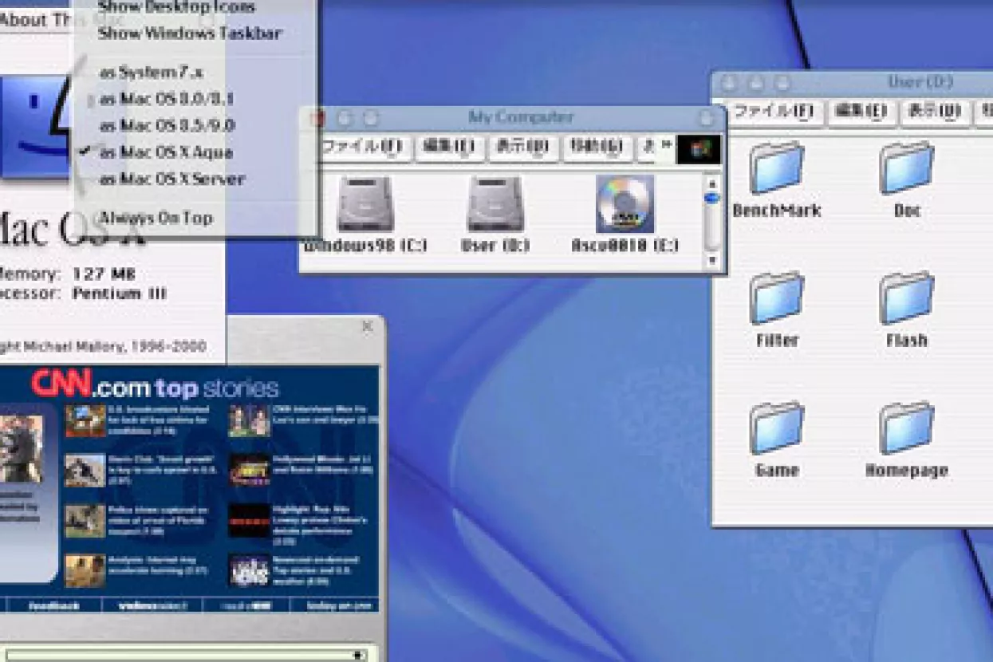This screenshot has width=993, height=662.
Task: Open the BenchMark folder
Action: coord(776,168)
